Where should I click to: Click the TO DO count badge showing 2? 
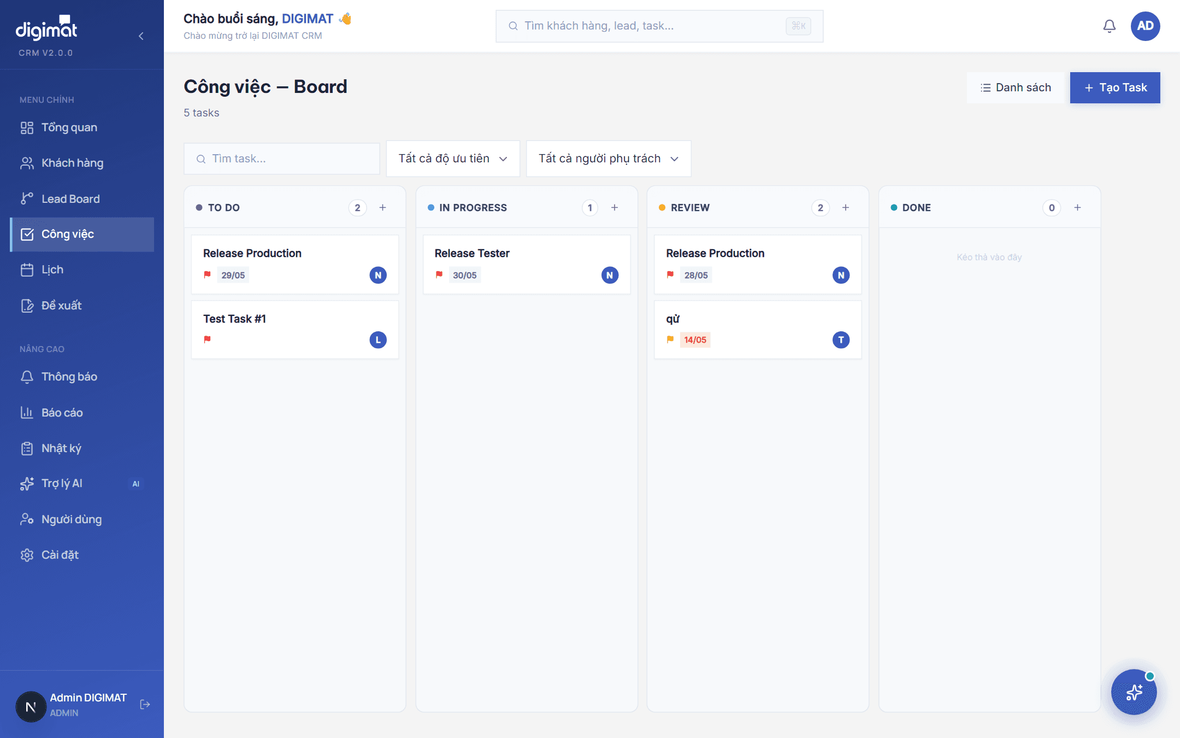(358, 208)
